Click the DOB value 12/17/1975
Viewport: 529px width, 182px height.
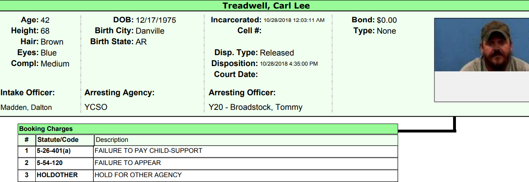click(x=156, y=20)
